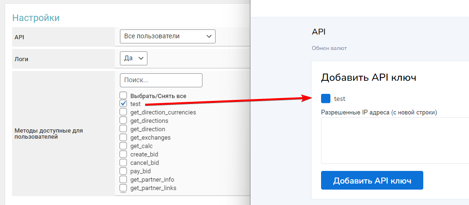This screenshot has height=205, width=469.
Task: Tick the pay_bid method checkbox
Action: pos(123,171)
